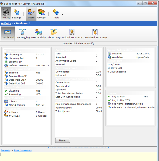Click the Data-Port End row icon
This screenshot has width=159, height=161.
(x=6, y=83)
